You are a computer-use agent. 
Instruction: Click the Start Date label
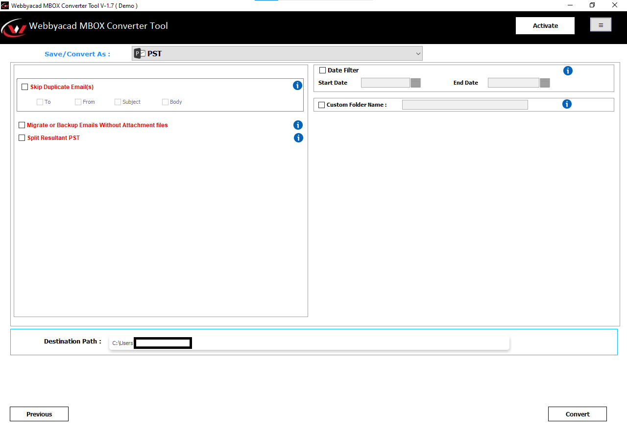(333, 83)
